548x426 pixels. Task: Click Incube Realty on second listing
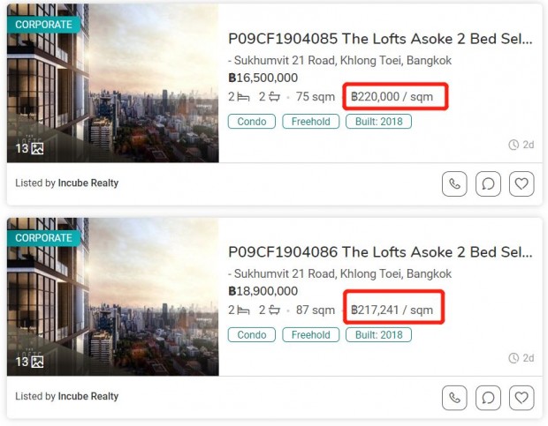click(88, 396)
